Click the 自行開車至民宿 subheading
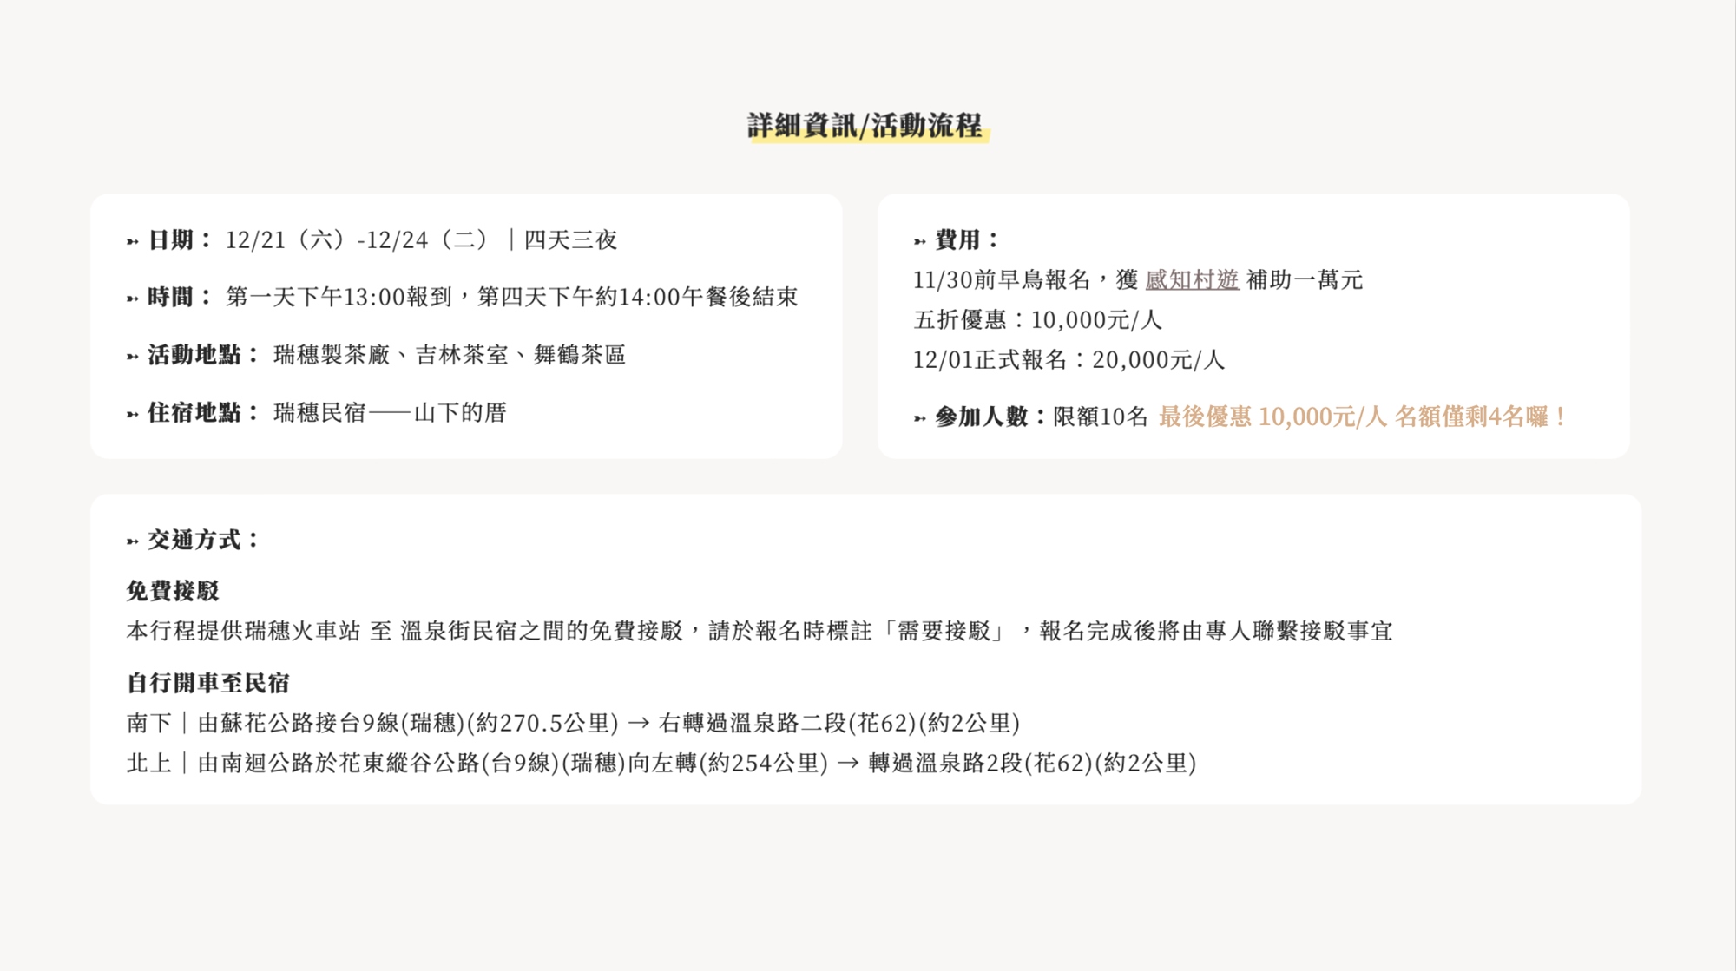This screenshot has width=1736, height=971. click(208, 683)
